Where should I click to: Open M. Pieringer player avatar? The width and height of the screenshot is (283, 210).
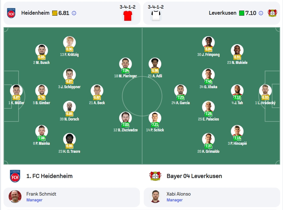click(x=125, y=64)
